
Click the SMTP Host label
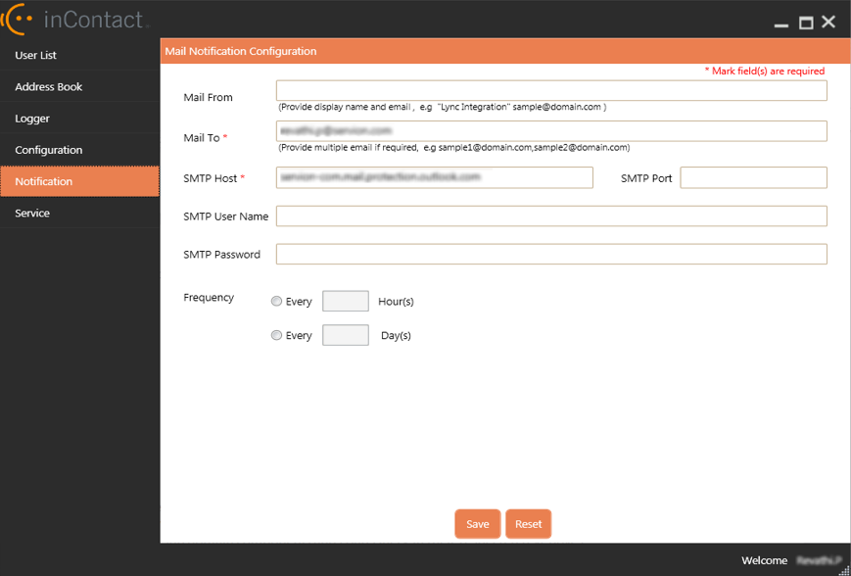[x=210, y=178]
